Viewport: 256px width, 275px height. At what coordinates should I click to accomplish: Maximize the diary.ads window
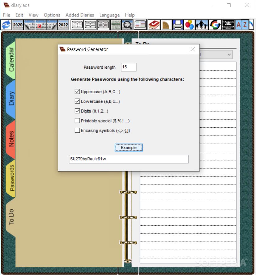click(229, 5)
